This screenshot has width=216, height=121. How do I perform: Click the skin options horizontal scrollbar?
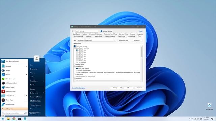pyautogui.click(x=102, y=81)
